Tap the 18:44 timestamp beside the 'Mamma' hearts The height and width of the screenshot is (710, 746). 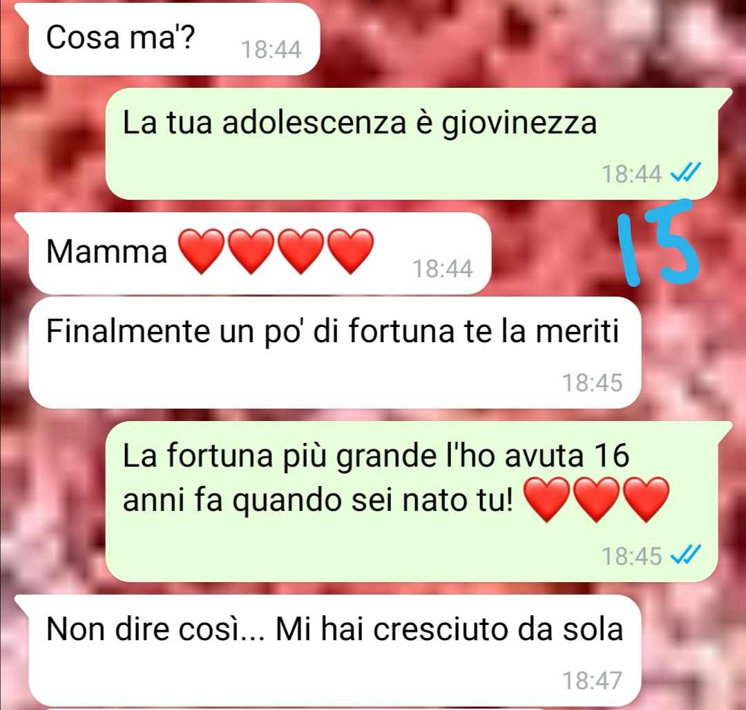click(x=443, y=268)
